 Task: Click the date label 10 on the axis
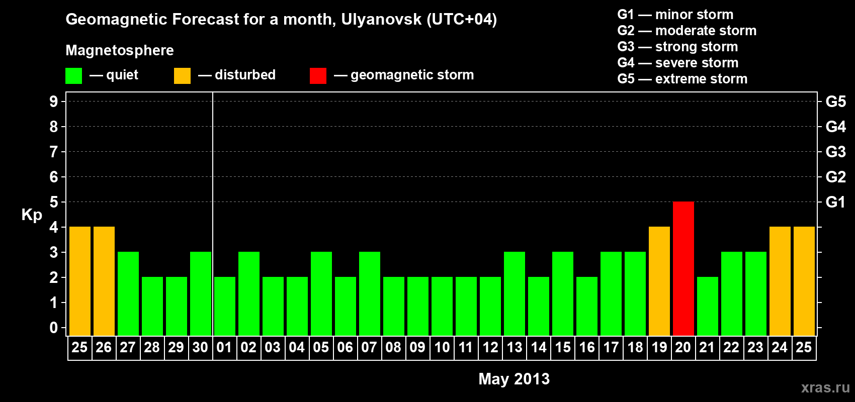442,347
